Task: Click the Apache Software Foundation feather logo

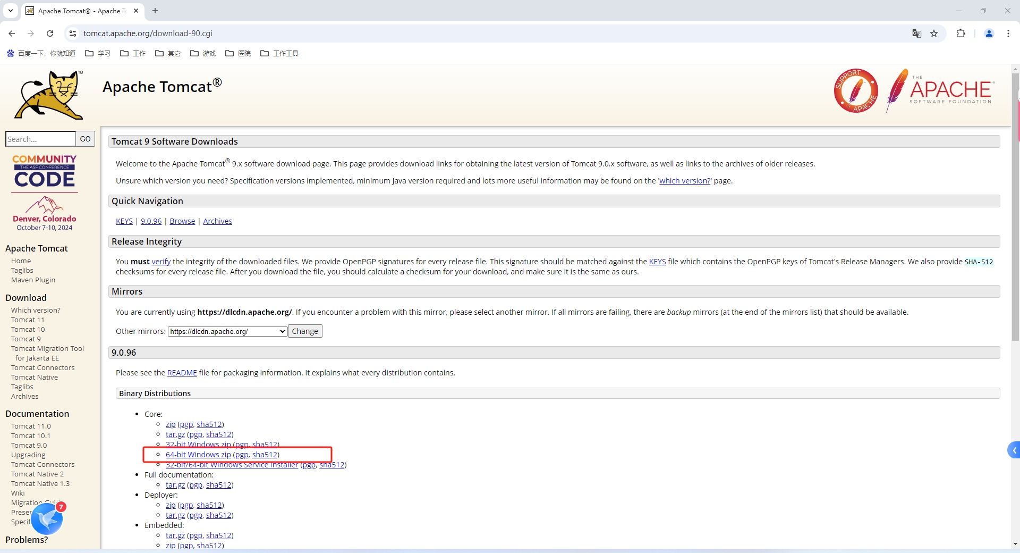Action: point(939,90)
